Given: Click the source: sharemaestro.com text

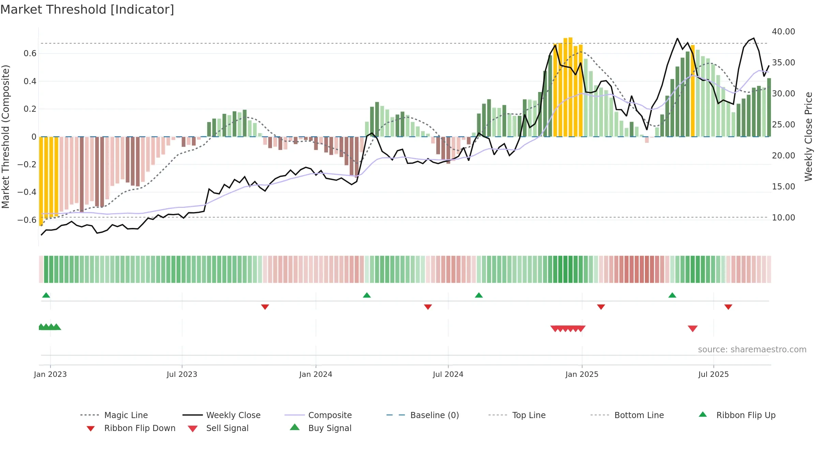Looking at the screenshot, I should click(752, 350).
